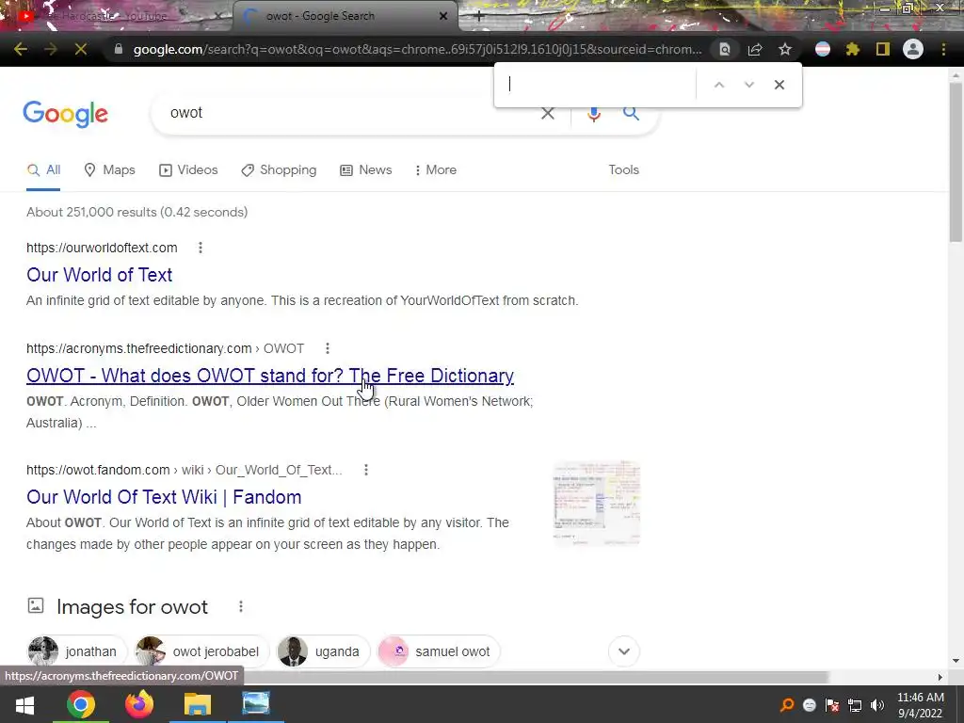The height and width of the screenshot is (723, 964).
Task: Clear the Google search box text
Action: point(547,113)
